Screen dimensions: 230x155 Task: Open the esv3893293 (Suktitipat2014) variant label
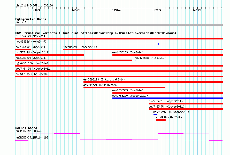tap(104, 79)
